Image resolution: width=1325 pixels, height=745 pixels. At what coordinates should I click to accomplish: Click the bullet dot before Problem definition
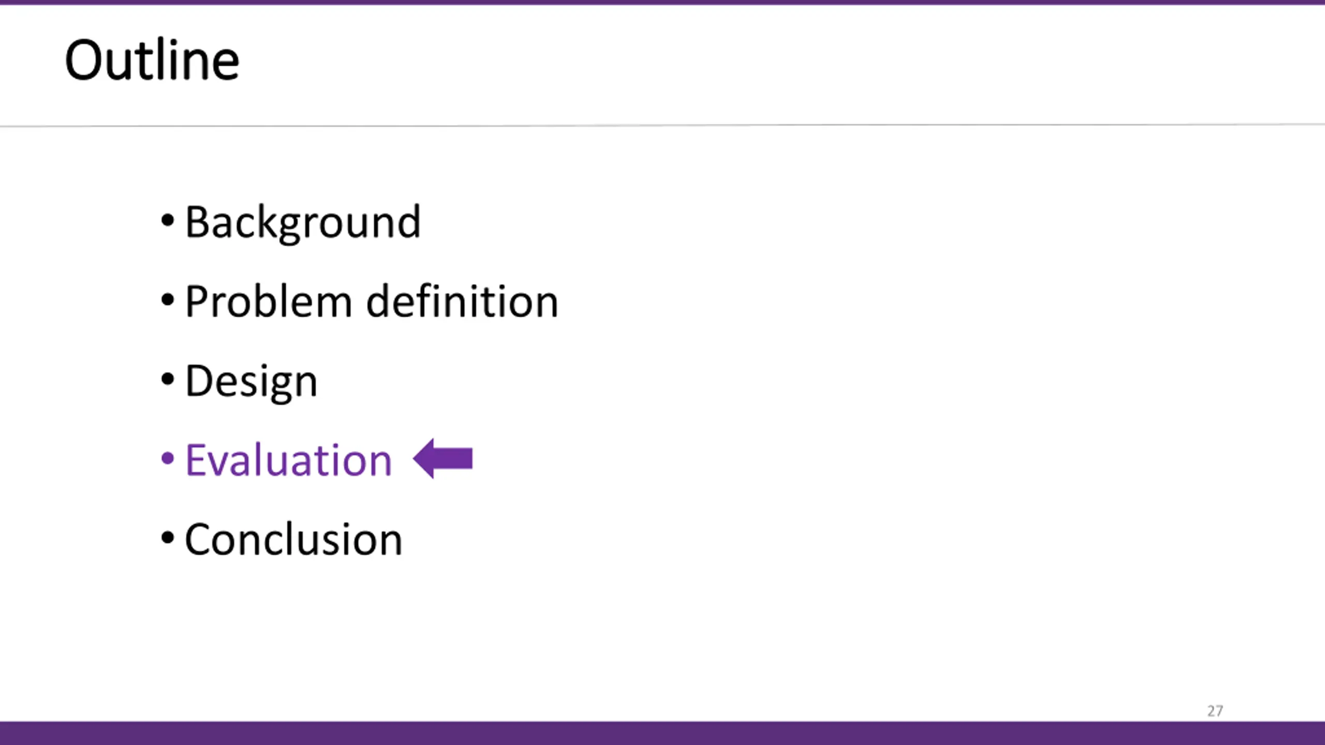[x=167, y=300]
